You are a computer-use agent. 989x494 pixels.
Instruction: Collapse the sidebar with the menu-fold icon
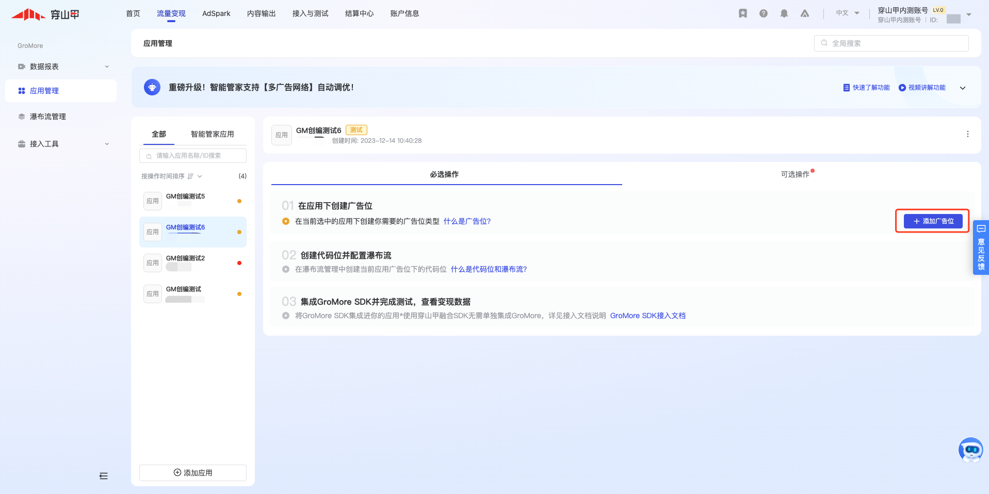(104, 476)
